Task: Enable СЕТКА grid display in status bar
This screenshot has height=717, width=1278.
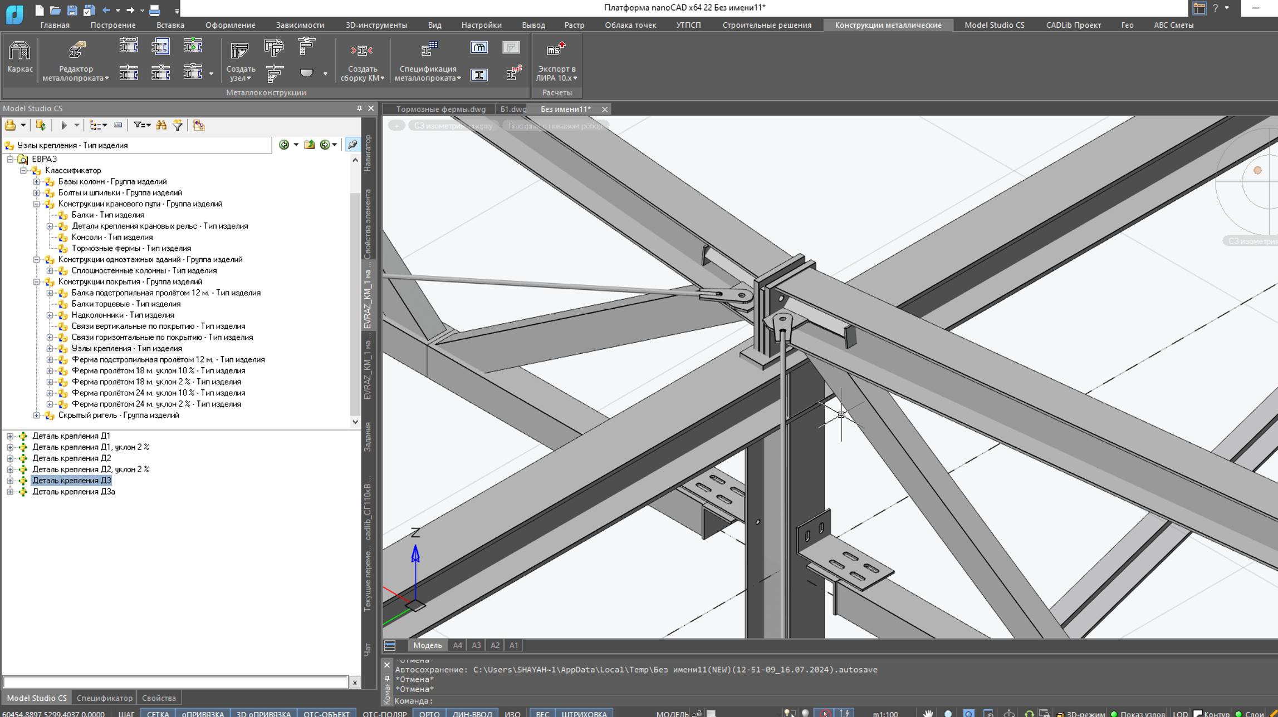Action: click(x=158, y=713)
